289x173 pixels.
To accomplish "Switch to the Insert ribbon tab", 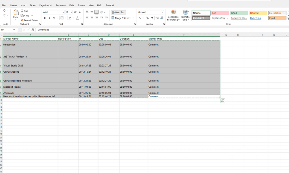I will (23, 5).
